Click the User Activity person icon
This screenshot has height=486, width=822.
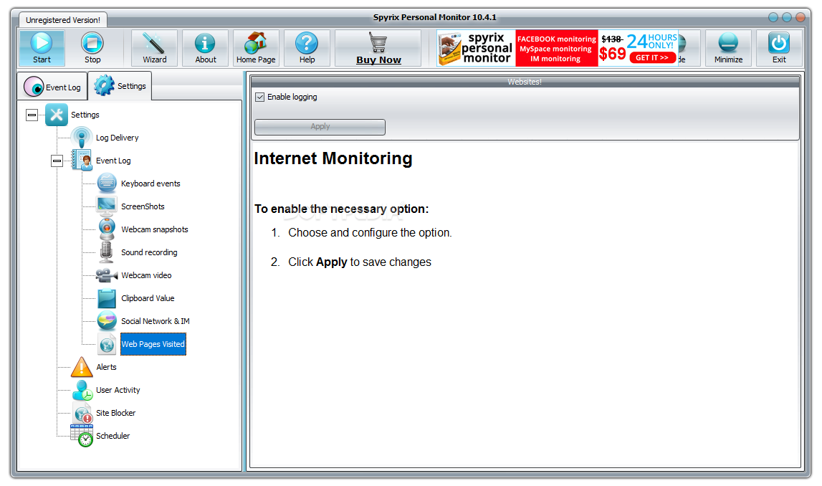pos(82,390)
